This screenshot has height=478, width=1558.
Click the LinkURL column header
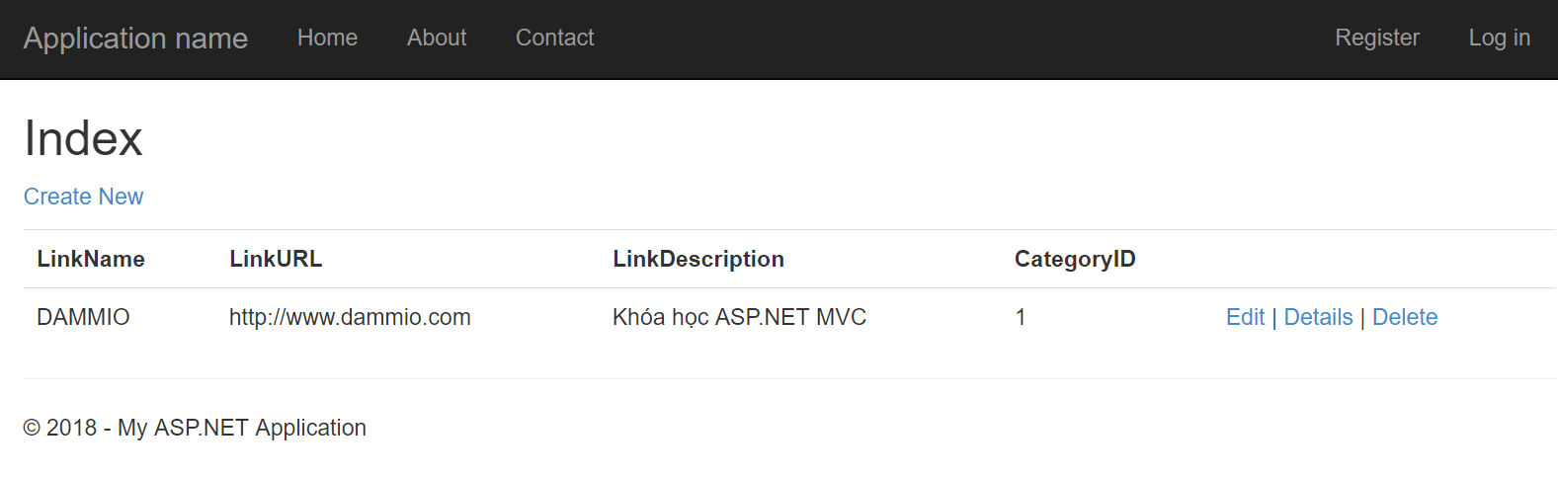276,259
